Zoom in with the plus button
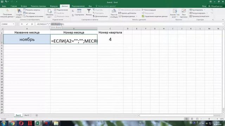Screen dimensions: 225x126 217,119
